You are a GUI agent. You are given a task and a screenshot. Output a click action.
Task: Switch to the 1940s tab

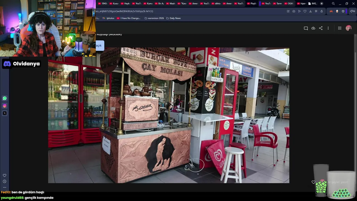pyautogui.click(x=103, y=4)
